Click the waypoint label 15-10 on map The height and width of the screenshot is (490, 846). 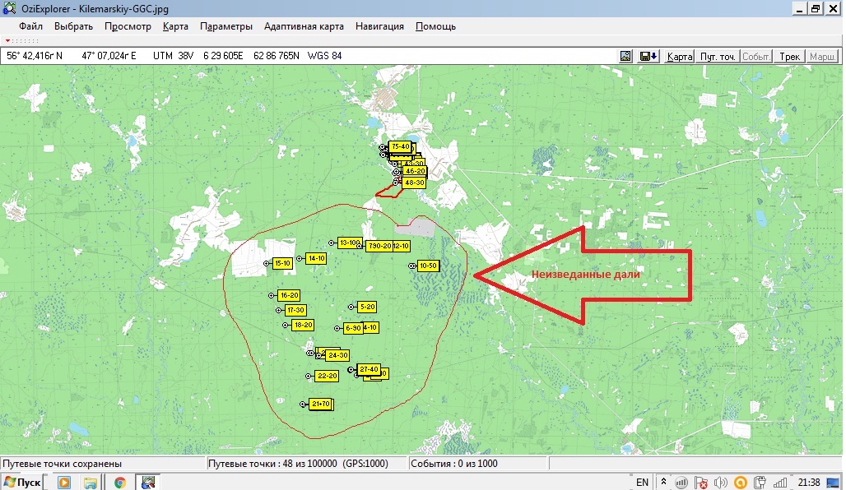282,263
